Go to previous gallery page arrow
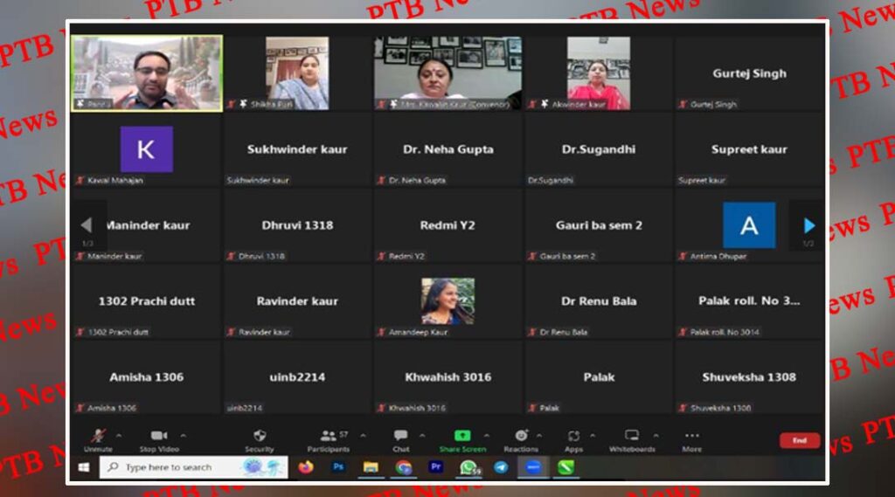 [x=87, y=224]
